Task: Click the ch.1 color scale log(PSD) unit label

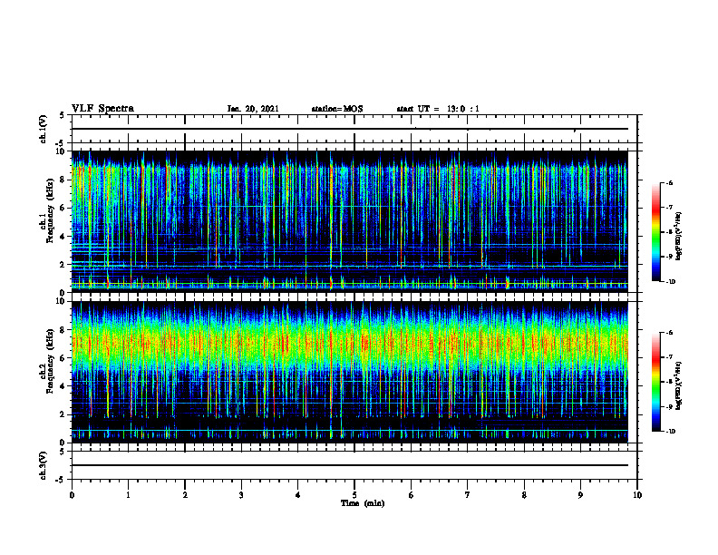Action: [x=679, y=237]
